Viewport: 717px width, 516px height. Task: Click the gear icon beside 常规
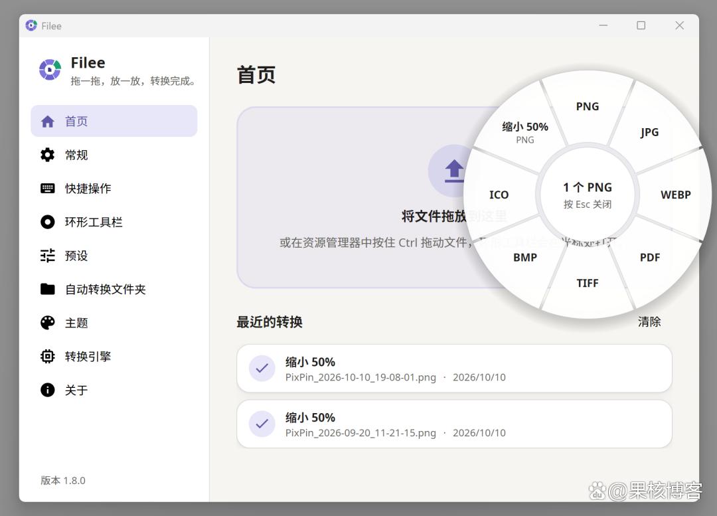point(48,155)
